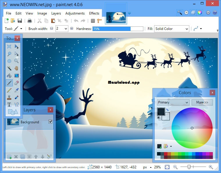This screenshot has height=173, width=221.
Task: Decrease brush width with minus button
Action: (x=51, y=28)
